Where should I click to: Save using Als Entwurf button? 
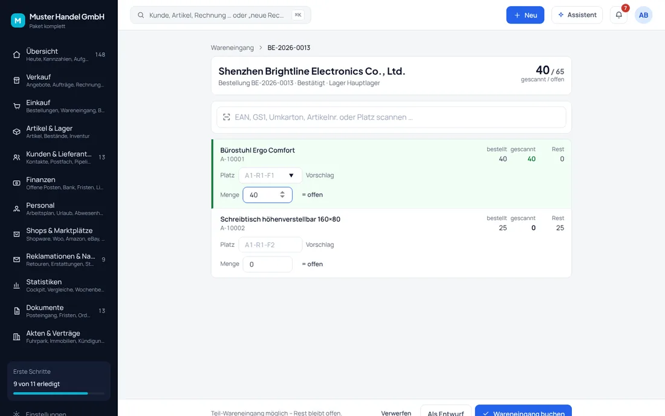tap(446, 411)
